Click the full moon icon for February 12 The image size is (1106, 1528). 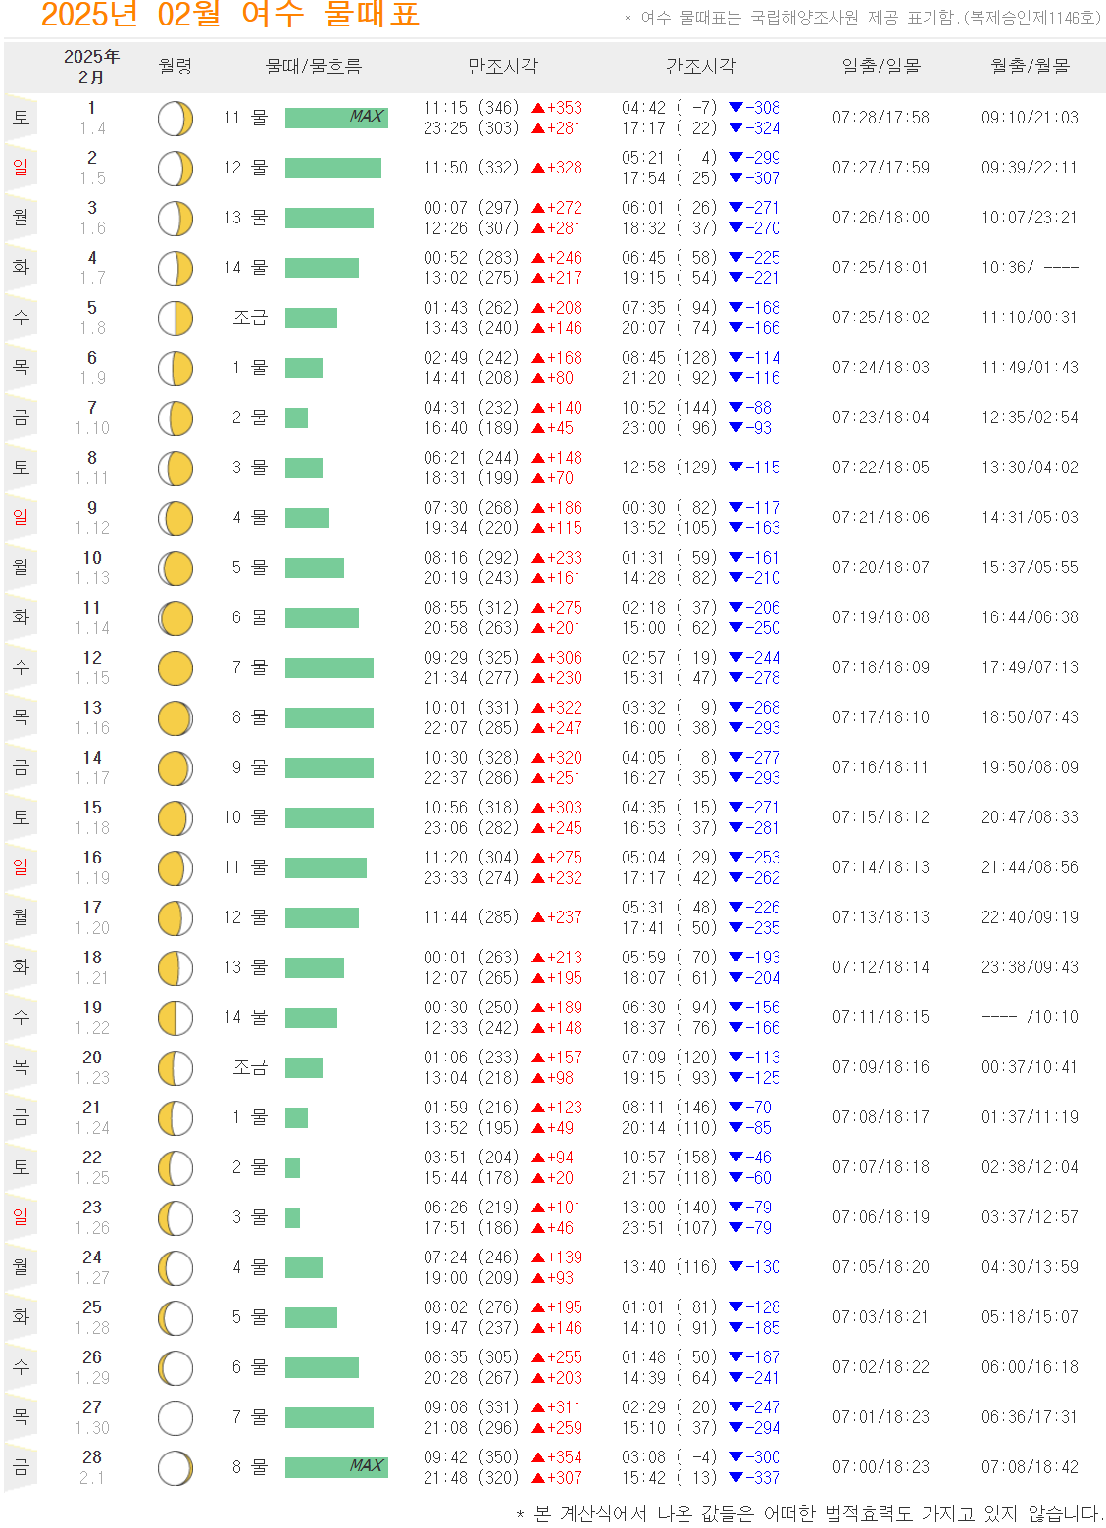(176, 668)
